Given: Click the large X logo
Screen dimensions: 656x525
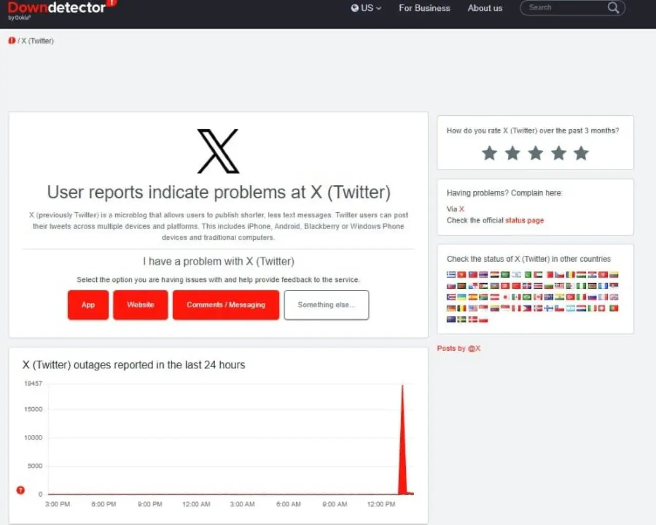Looking at the screenshot, I should click(x=218, y=151).
